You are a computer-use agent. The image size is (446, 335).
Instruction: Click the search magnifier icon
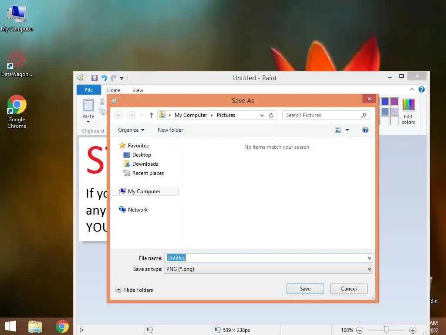[364, 115]
